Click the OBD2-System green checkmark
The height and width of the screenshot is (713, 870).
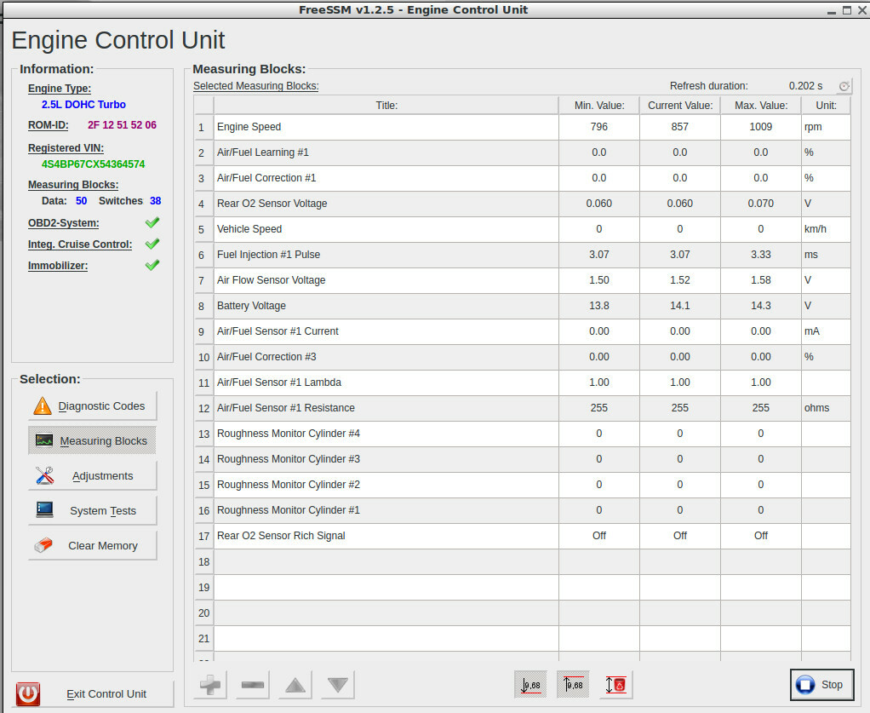(152, 222)
